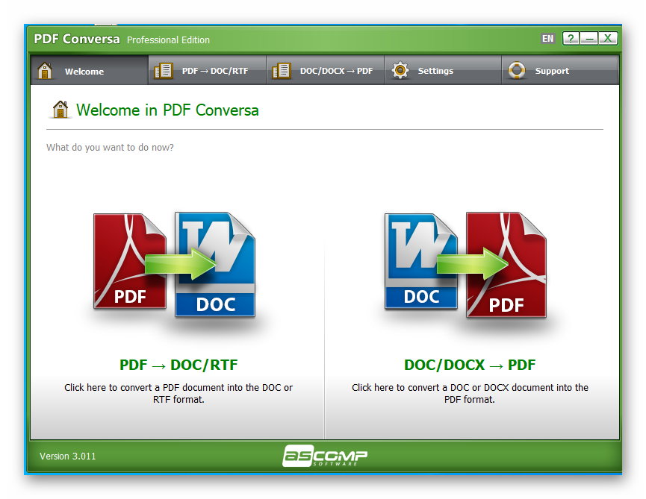Click the large PDF to DOC conversion graphic
646x499 pixels.
pos(174,266)
